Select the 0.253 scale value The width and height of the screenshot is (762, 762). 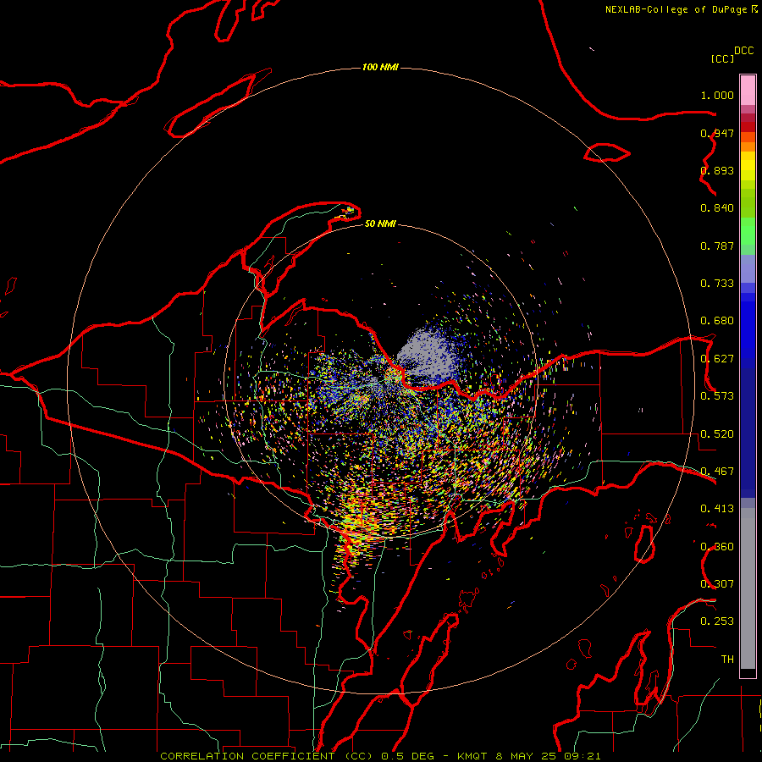[717, 621]
